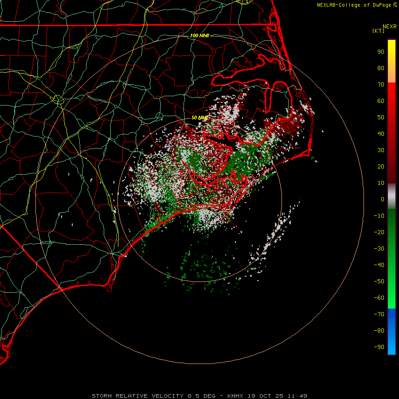Pick the gray zero segment of color bar
The height and width of the screenshot is (399, 399).
tap(391, 196)
